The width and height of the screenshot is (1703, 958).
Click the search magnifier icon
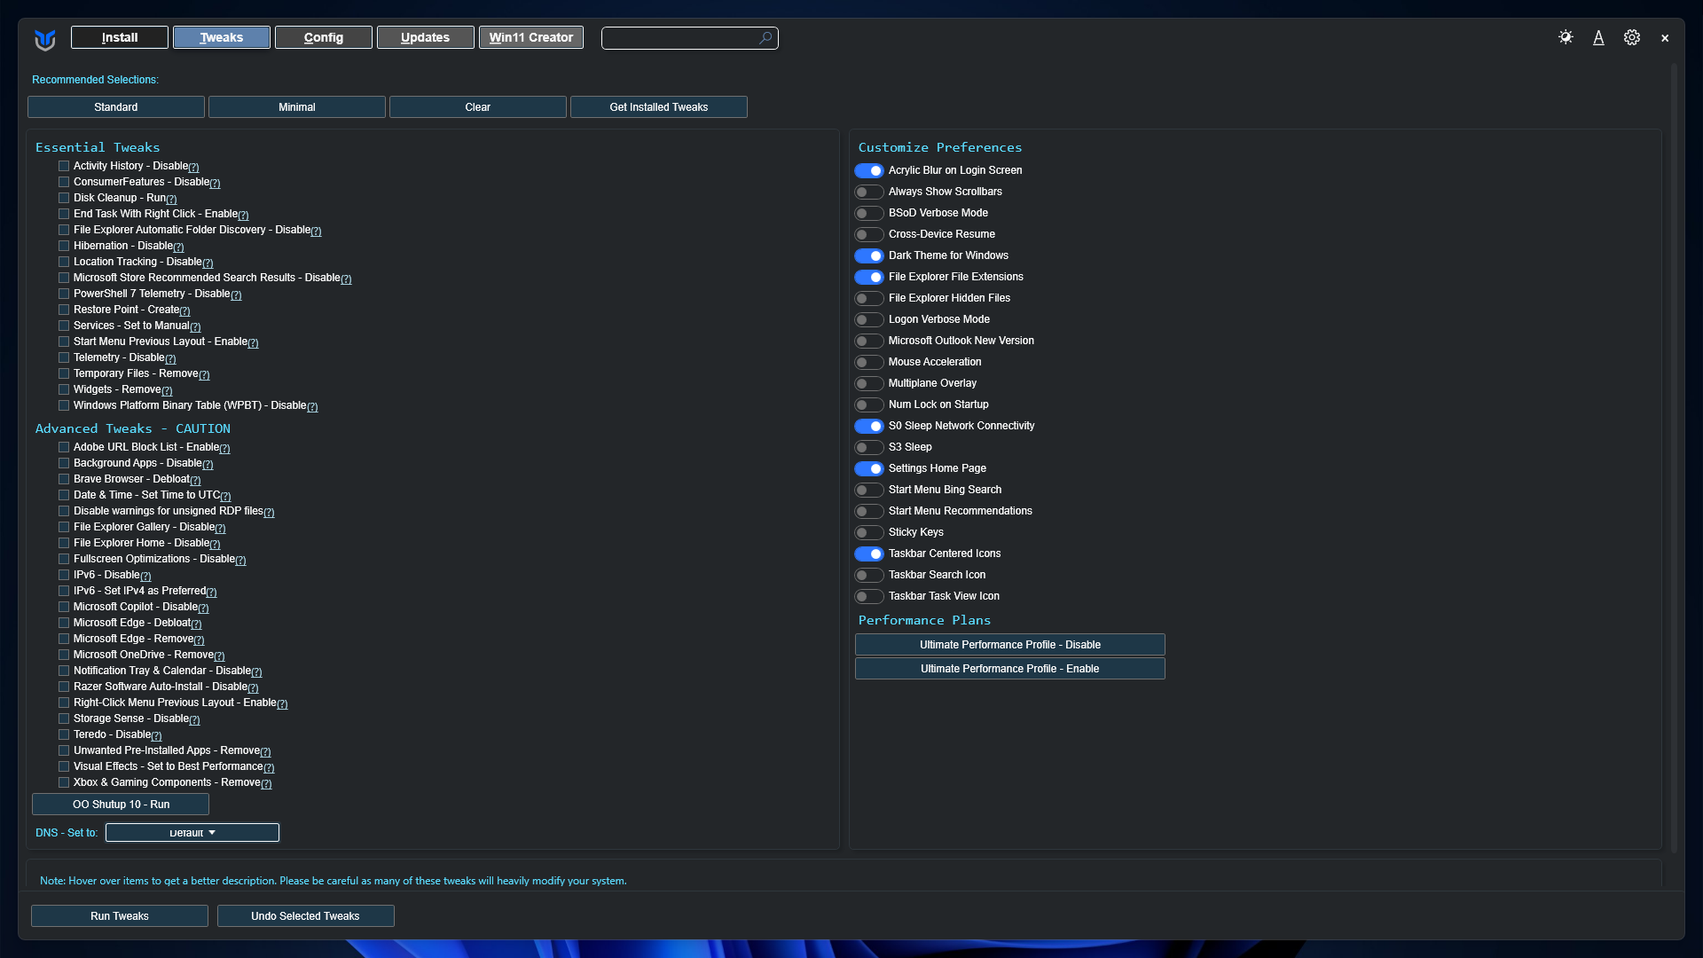tap(765, 38)
